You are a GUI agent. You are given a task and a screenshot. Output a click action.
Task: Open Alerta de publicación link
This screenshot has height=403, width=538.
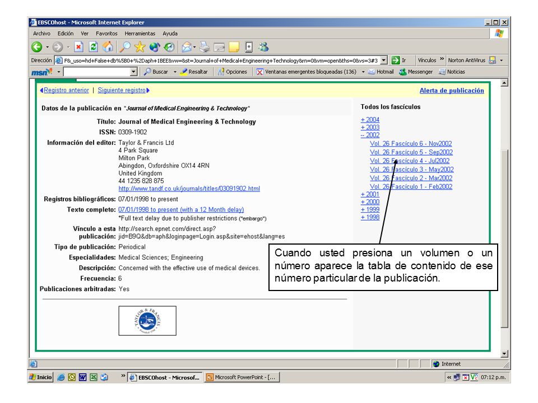(452, 91)
